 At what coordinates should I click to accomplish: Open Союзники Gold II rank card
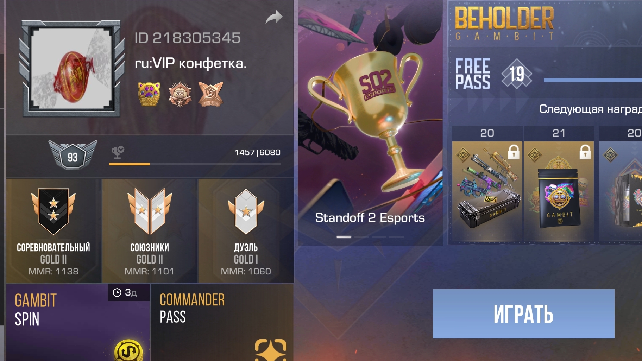[150, 230]
